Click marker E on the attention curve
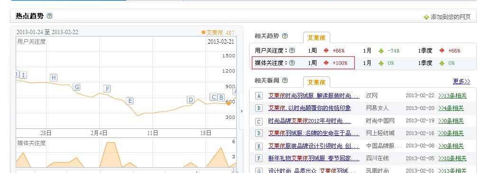491x173 pixels. pos(130,101)
